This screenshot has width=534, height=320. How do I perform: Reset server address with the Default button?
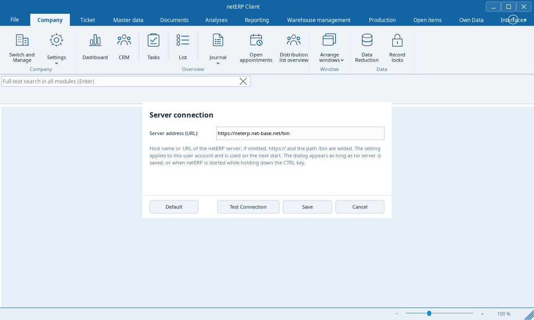174,207
